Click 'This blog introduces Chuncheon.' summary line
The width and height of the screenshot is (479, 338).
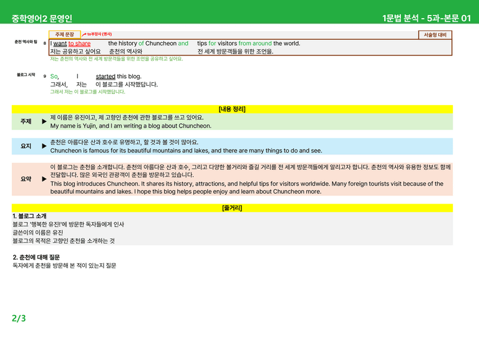point(247,184)
